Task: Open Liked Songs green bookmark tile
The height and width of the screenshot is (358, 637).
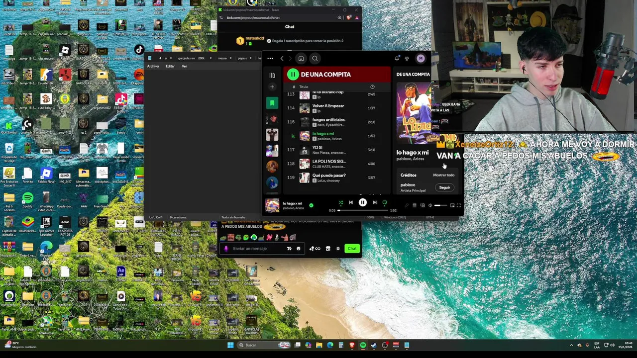Action: point(272,103)
